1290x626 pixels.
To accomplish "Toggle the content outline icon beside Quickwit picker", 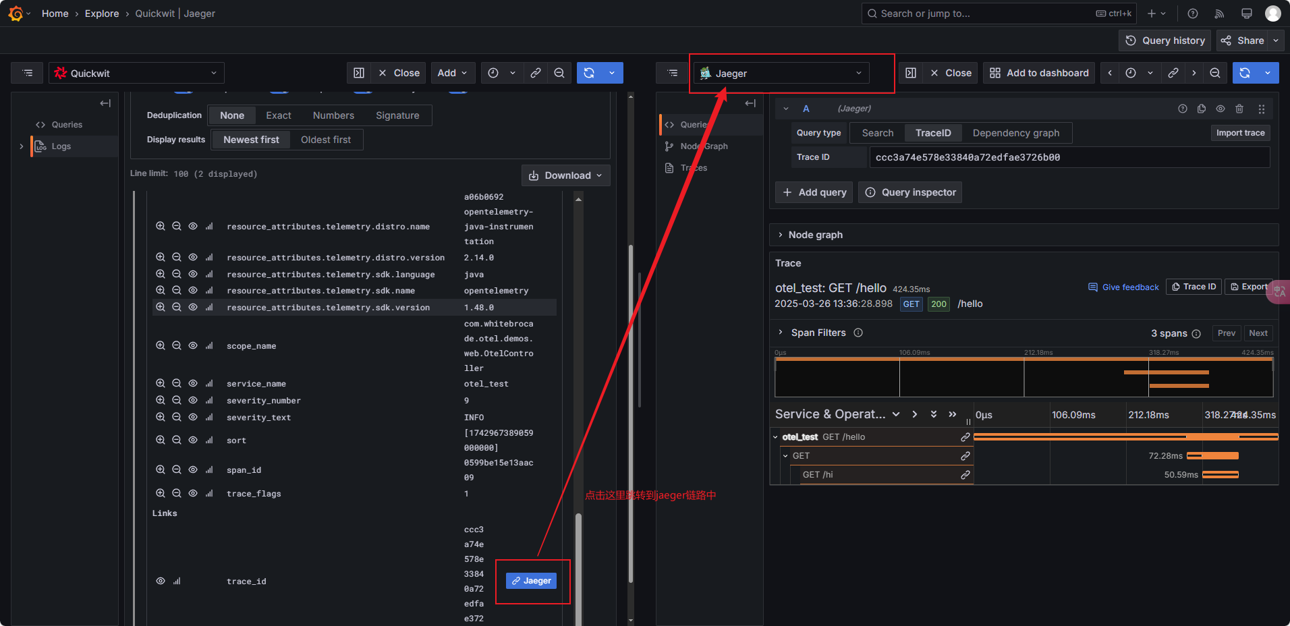I will pos(28,73).
